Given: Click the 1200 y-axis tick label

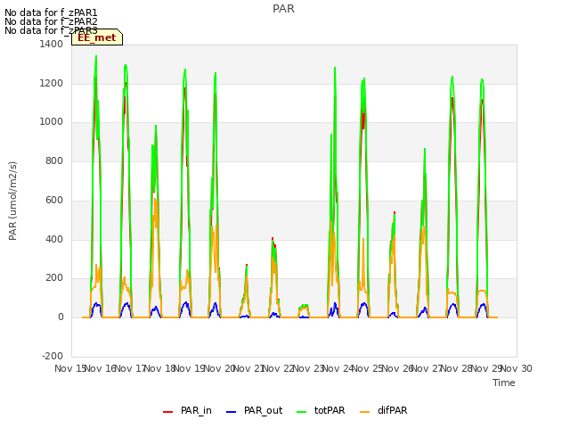Looking at the screenshot, I should tap(52, 83).
